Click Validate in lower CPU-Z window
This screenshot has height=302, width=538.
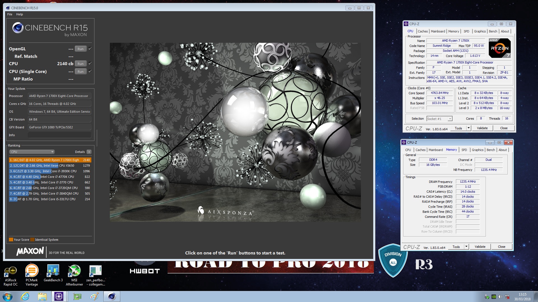click(480, 247)
